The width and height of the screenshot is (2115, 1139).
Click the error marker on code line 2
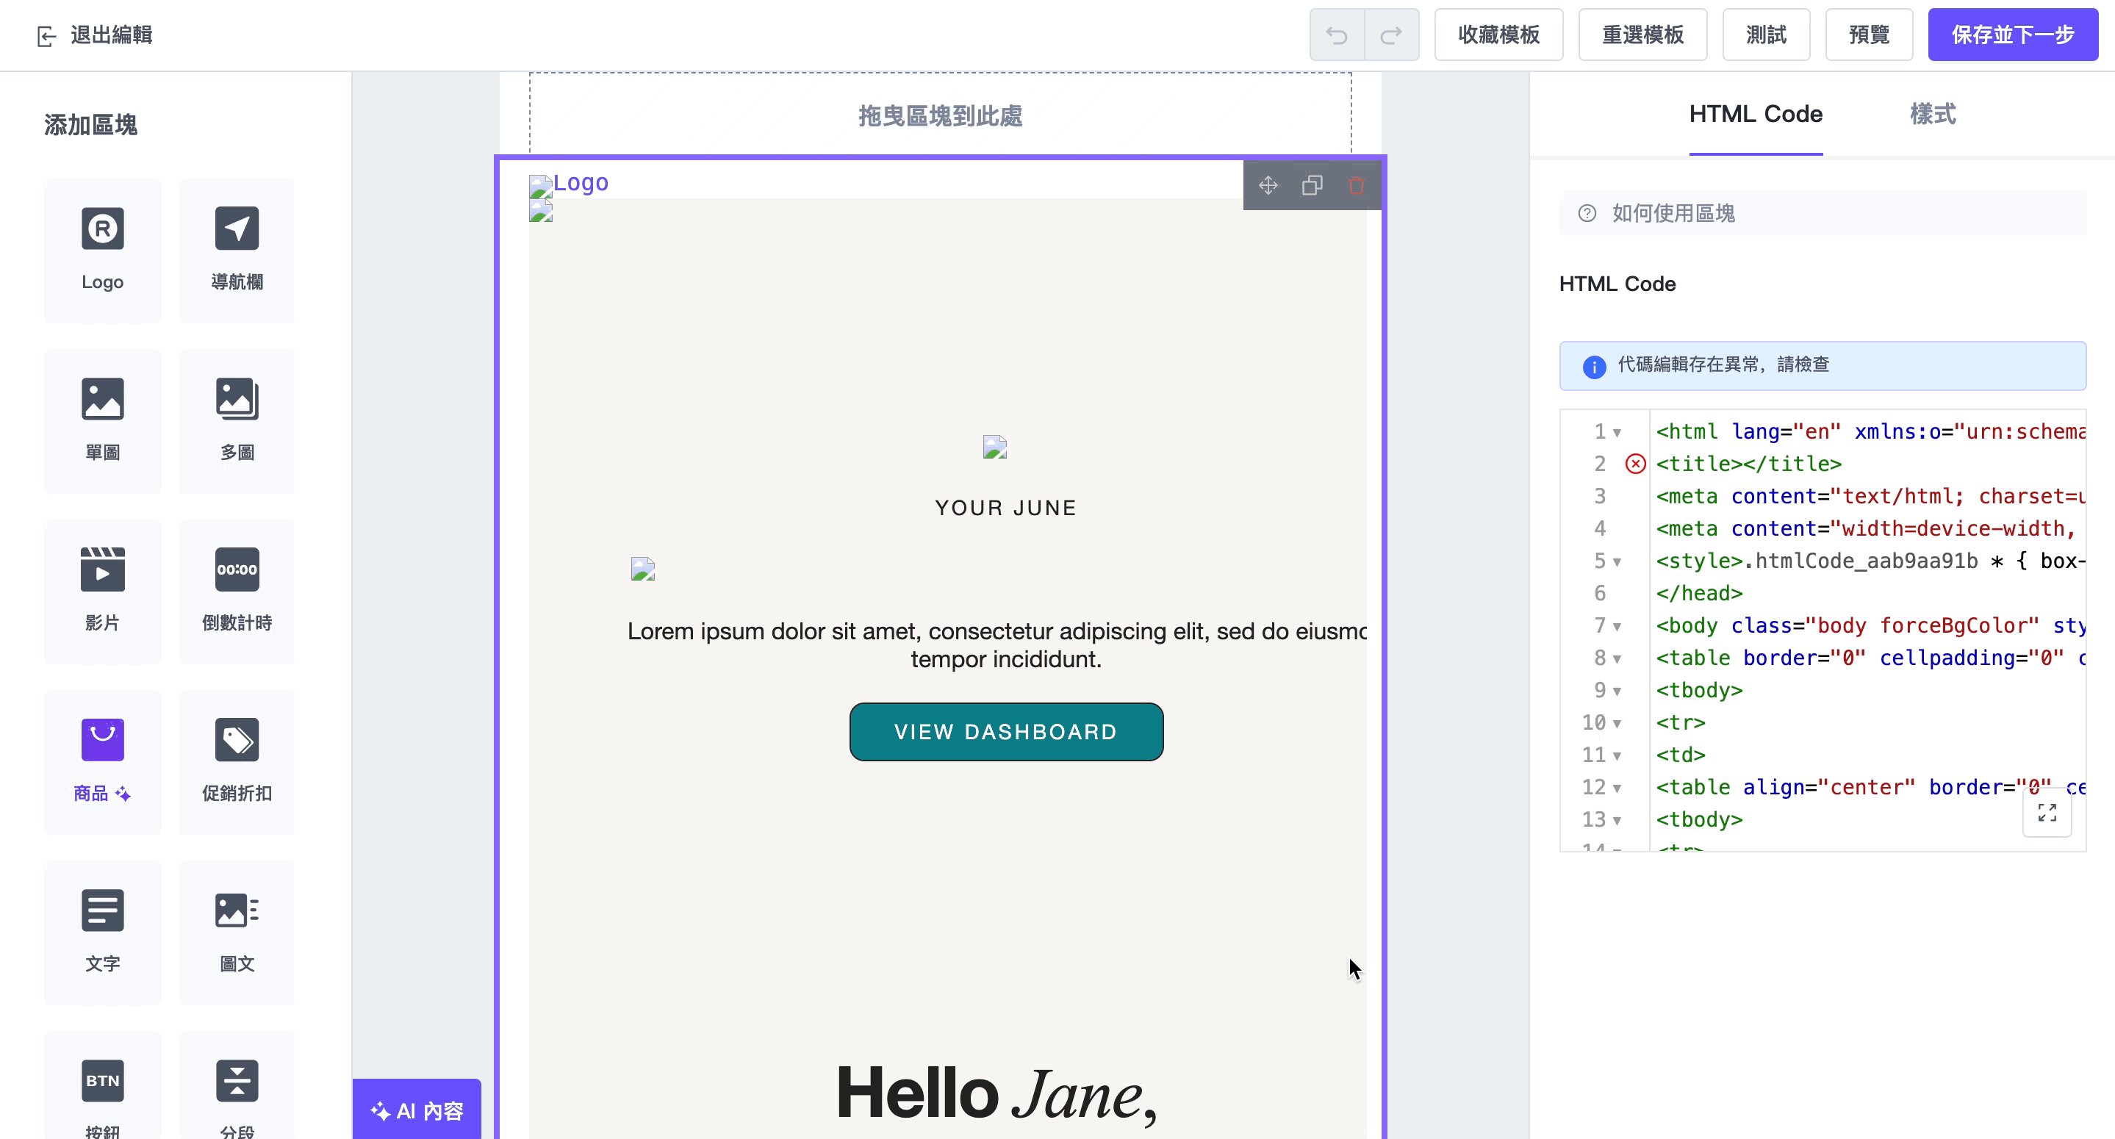(x=1636, y=464)
